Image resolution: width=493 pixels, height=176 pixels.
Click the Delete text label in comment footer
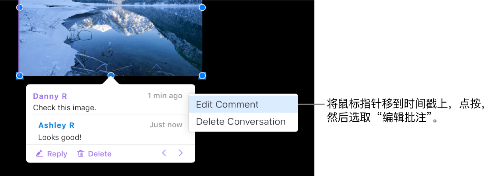100,154
